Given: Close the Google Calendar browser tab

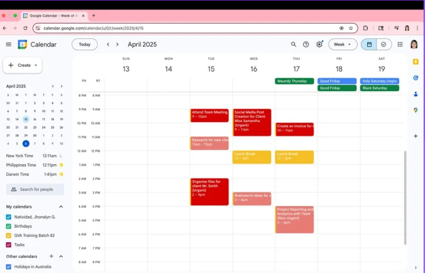Looking at the screenshot, I should (x=83, y=16).
